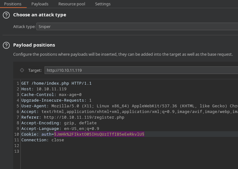Click empty line 13 in the request editor

pos(94,151)
